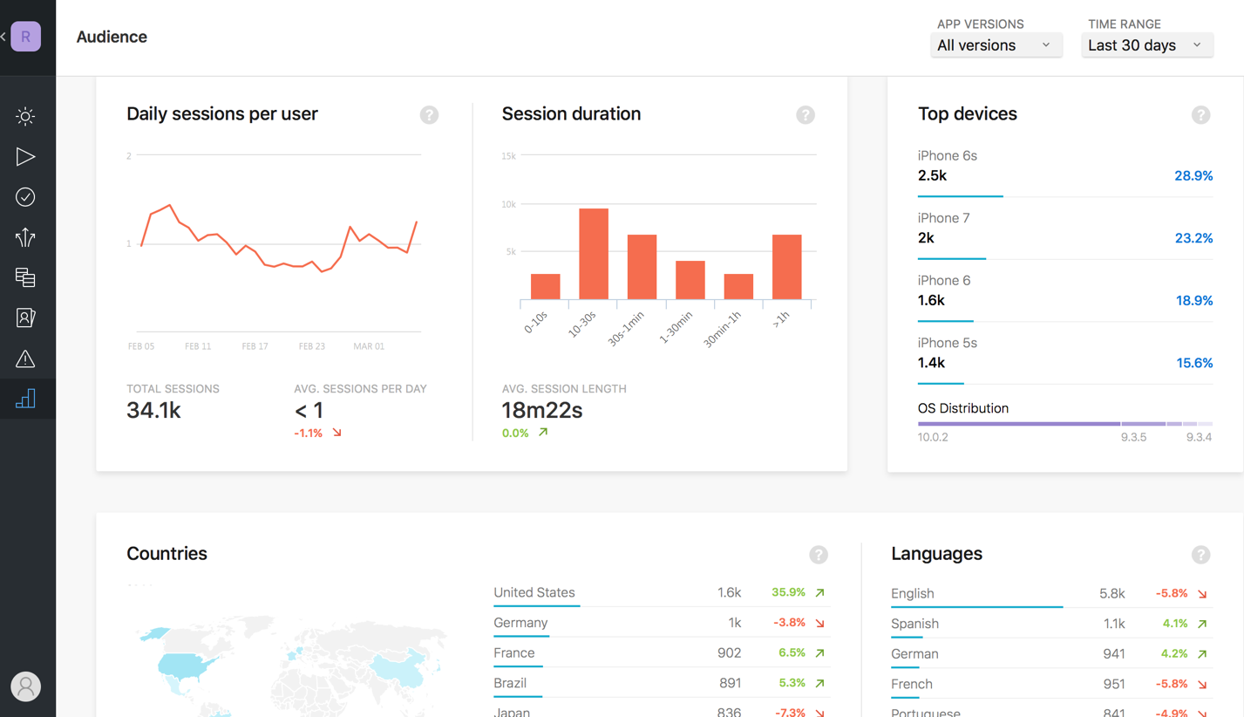The height and width of the screenshot is (717, 1244).
Task: Open the Getting Started sun icon
Action: click(25, 116)
